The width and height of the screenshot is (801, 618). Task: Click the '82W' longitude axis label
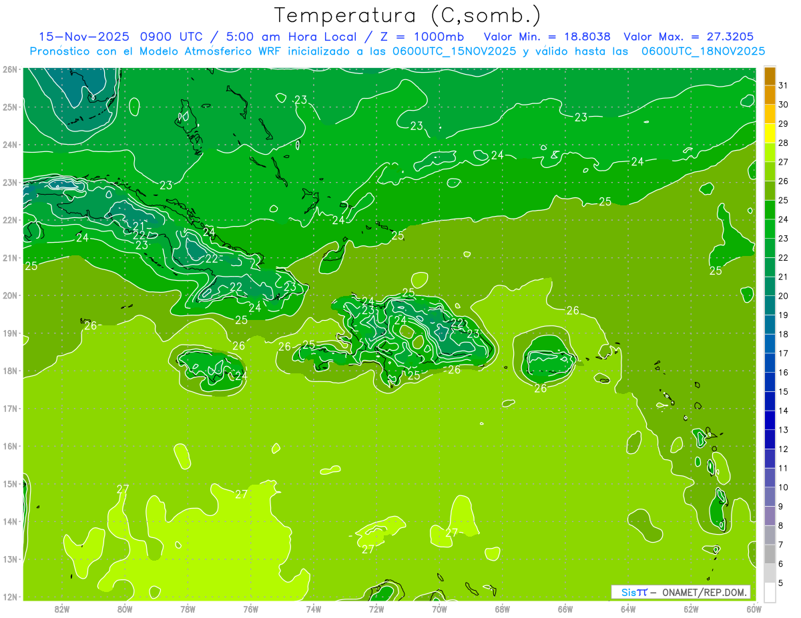[62, 609]
